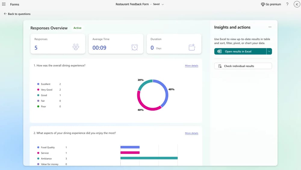Click the Go premium diamond icon
This screenshot has height=170, width=301.
coord(263,4)
